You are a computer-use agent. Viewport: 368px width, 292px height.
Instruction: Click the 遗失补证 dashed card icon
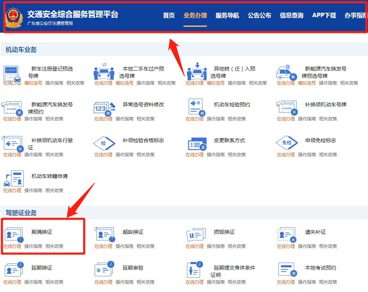(286, 235)
